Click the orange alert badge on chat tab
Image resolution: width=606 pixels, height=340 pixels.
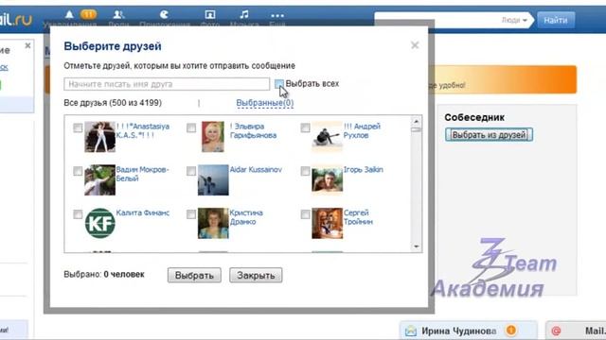click(510, 330)
